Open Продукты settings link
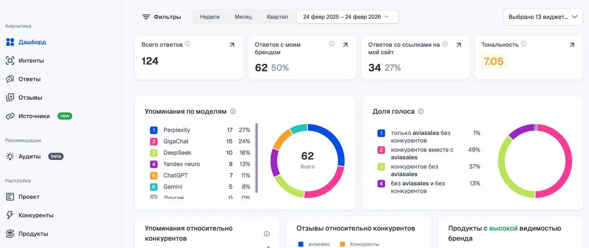Viewport: 589px width, 248px height. [33, 234]
